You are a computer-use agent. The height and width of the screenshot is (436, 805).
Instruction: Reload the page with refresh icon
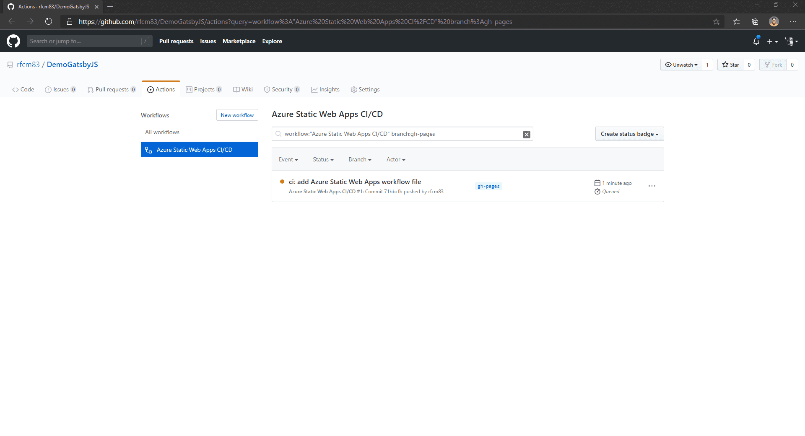[x=49, y=21]
